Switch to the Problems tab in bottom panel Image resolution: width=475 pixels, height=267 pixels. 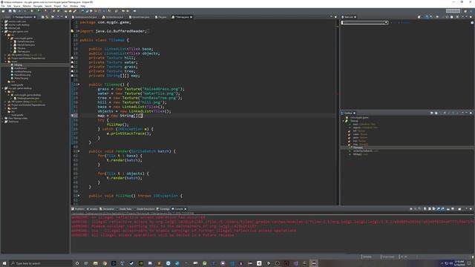(79, 209)
